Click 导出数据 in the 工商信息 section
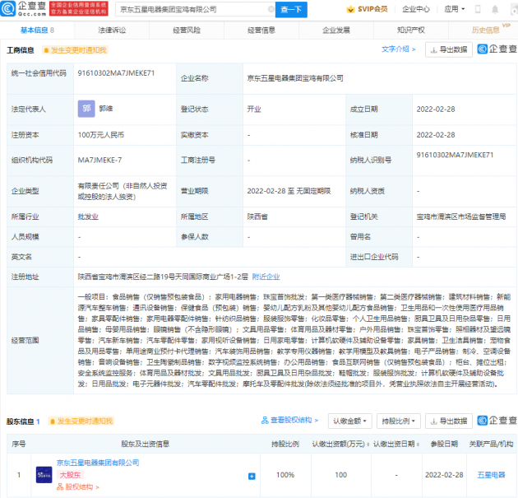Image resolution: width=518 pixels, height=498 pixels. [x=449, y=49]
